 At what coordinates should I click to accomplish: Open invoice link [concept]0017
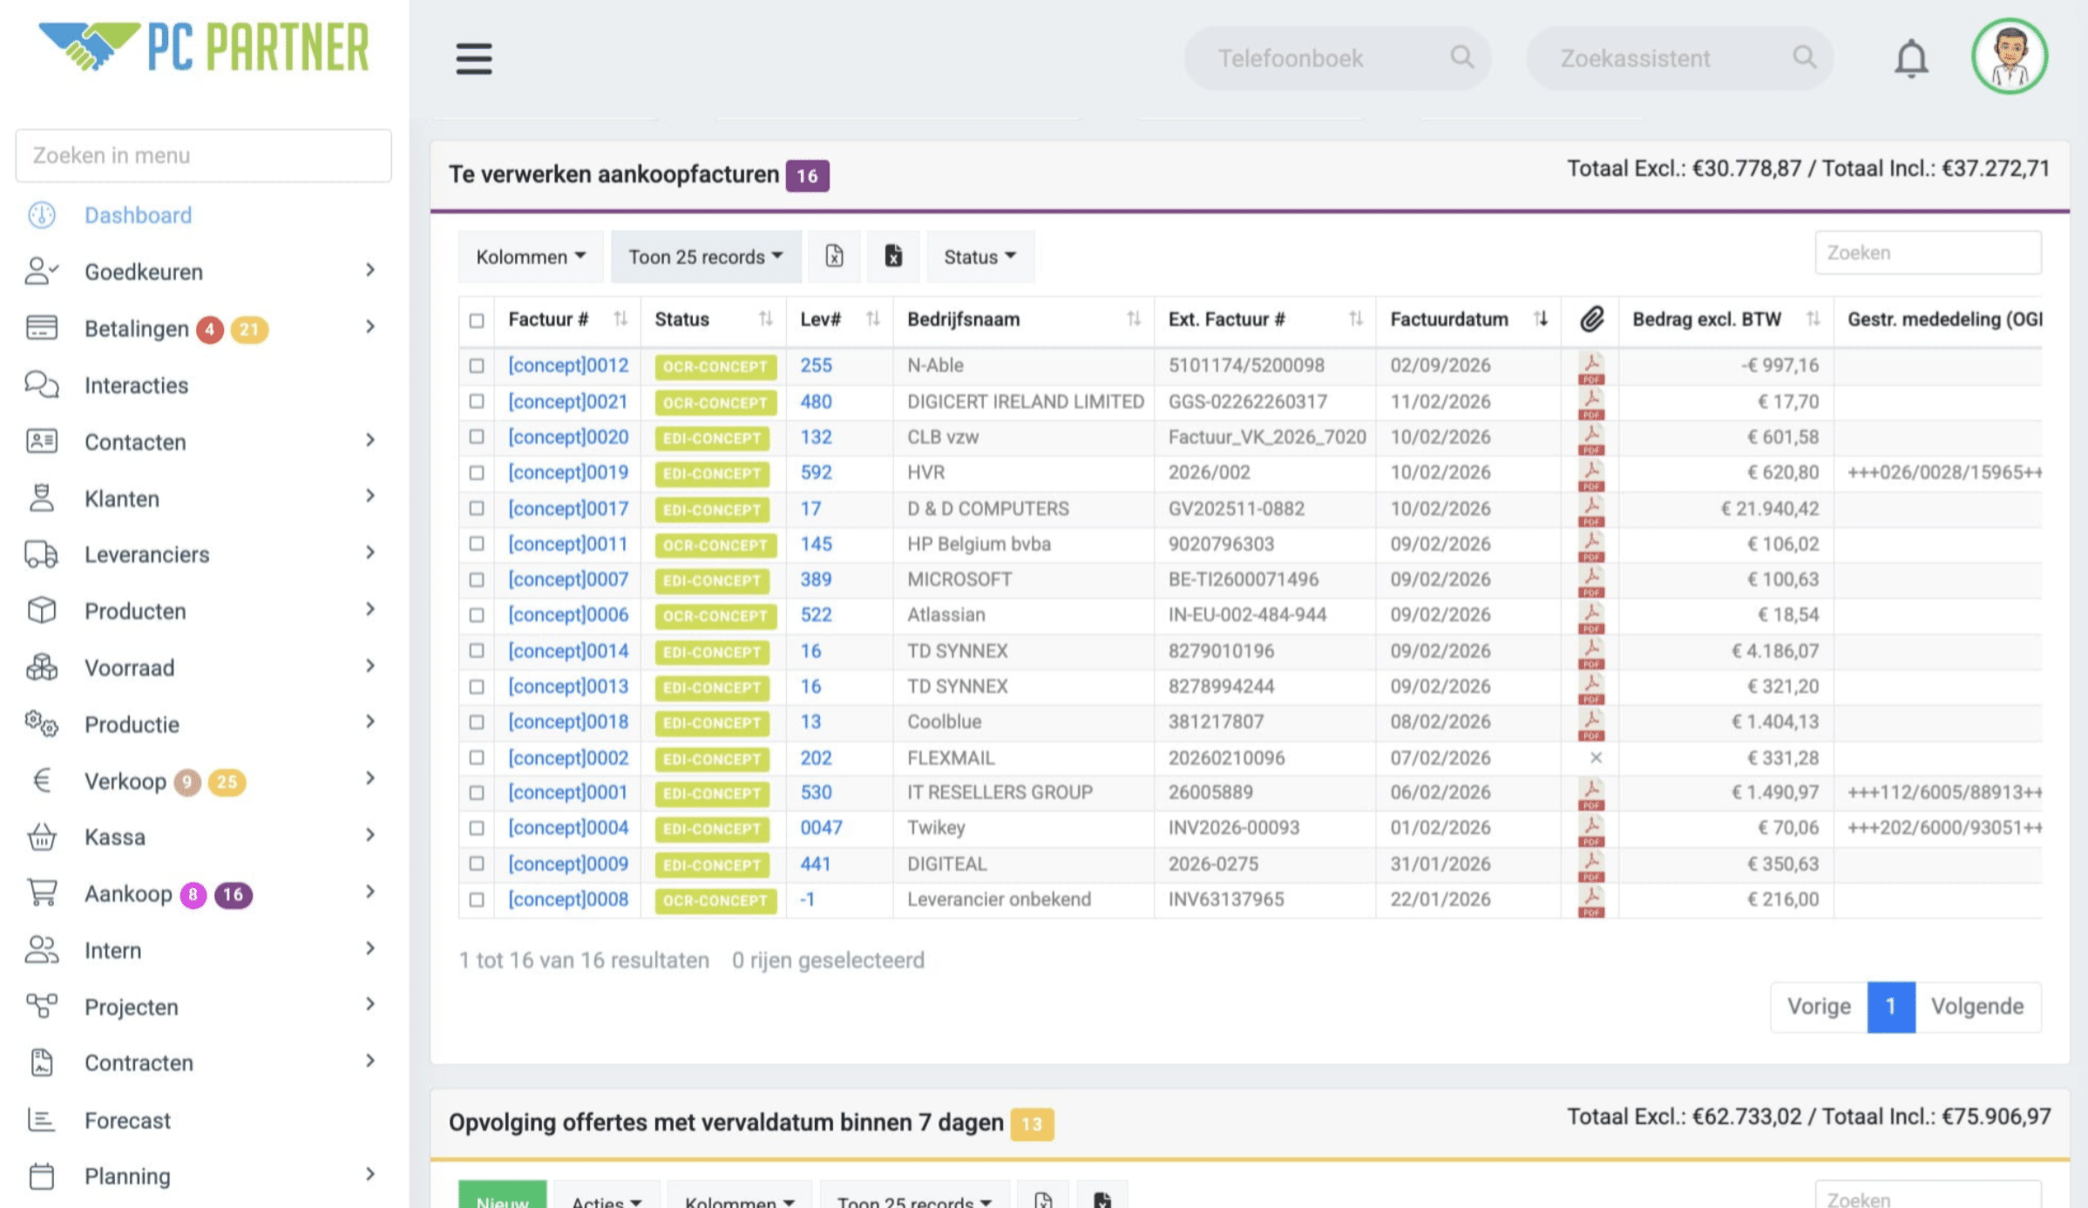[568, 508]
